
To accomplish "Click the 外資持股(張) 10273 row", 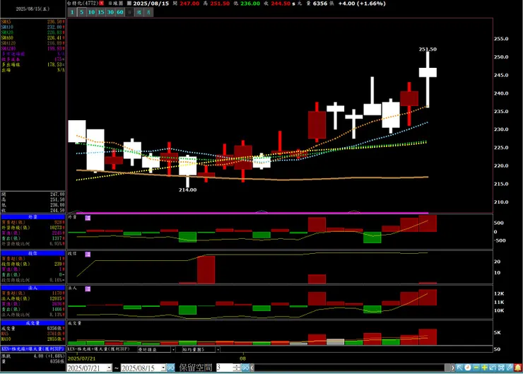I will tap(33, 228).
